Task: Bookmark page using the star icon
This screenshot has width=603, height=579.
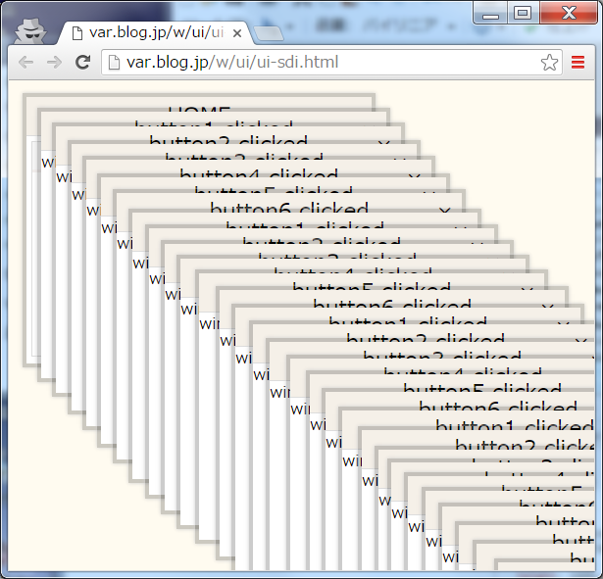Action: pos(549,63)
